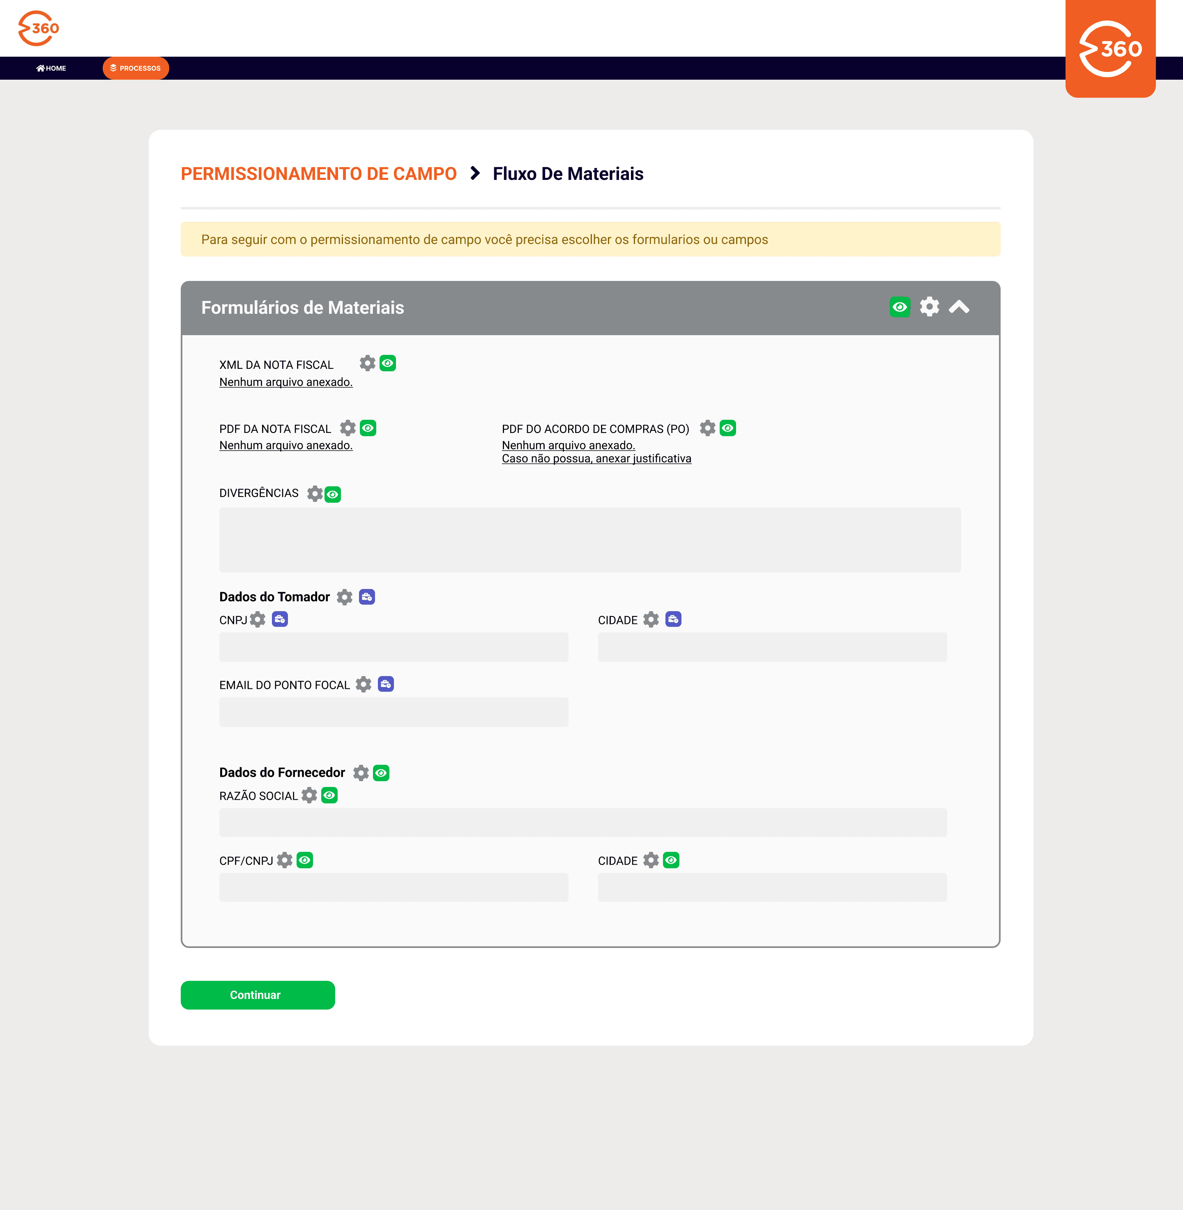Screen dimensions: 1183x1210
Task: Click purple icon beside EMAIL DO PONTO FOCAL
Action: tap(386, 685)
